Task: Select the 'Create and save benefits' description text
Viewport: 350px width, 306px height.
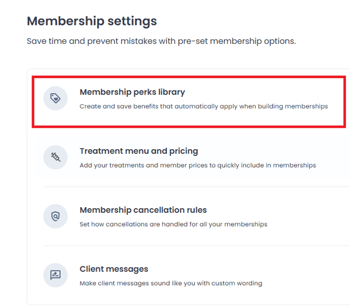Action: point(204,106)
